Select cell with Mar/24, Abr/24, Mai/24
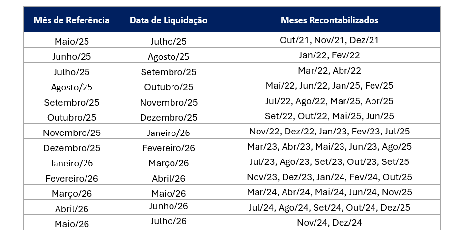458x240 pixels. pos(329,192)
